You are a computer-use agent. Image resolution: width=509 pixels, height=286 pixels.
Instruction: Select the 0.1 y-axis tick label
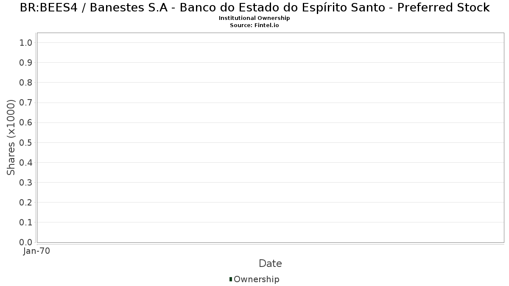(x=26, y=222)
